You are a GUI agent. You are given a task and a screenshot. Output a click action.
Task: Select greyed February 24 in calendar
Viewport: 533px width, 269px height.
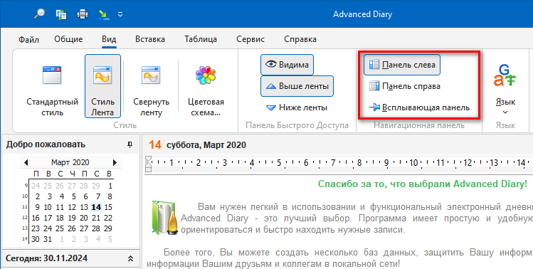(x=36, y=186)
